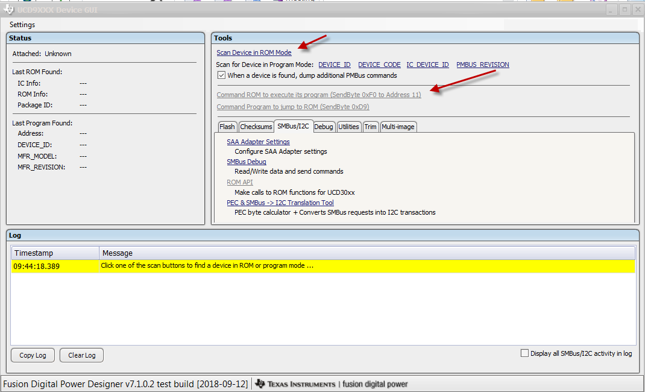Minimize the UCD9XXX Device GUI window
The width and height of the screenshot is (645, 392).
(611, 10)
